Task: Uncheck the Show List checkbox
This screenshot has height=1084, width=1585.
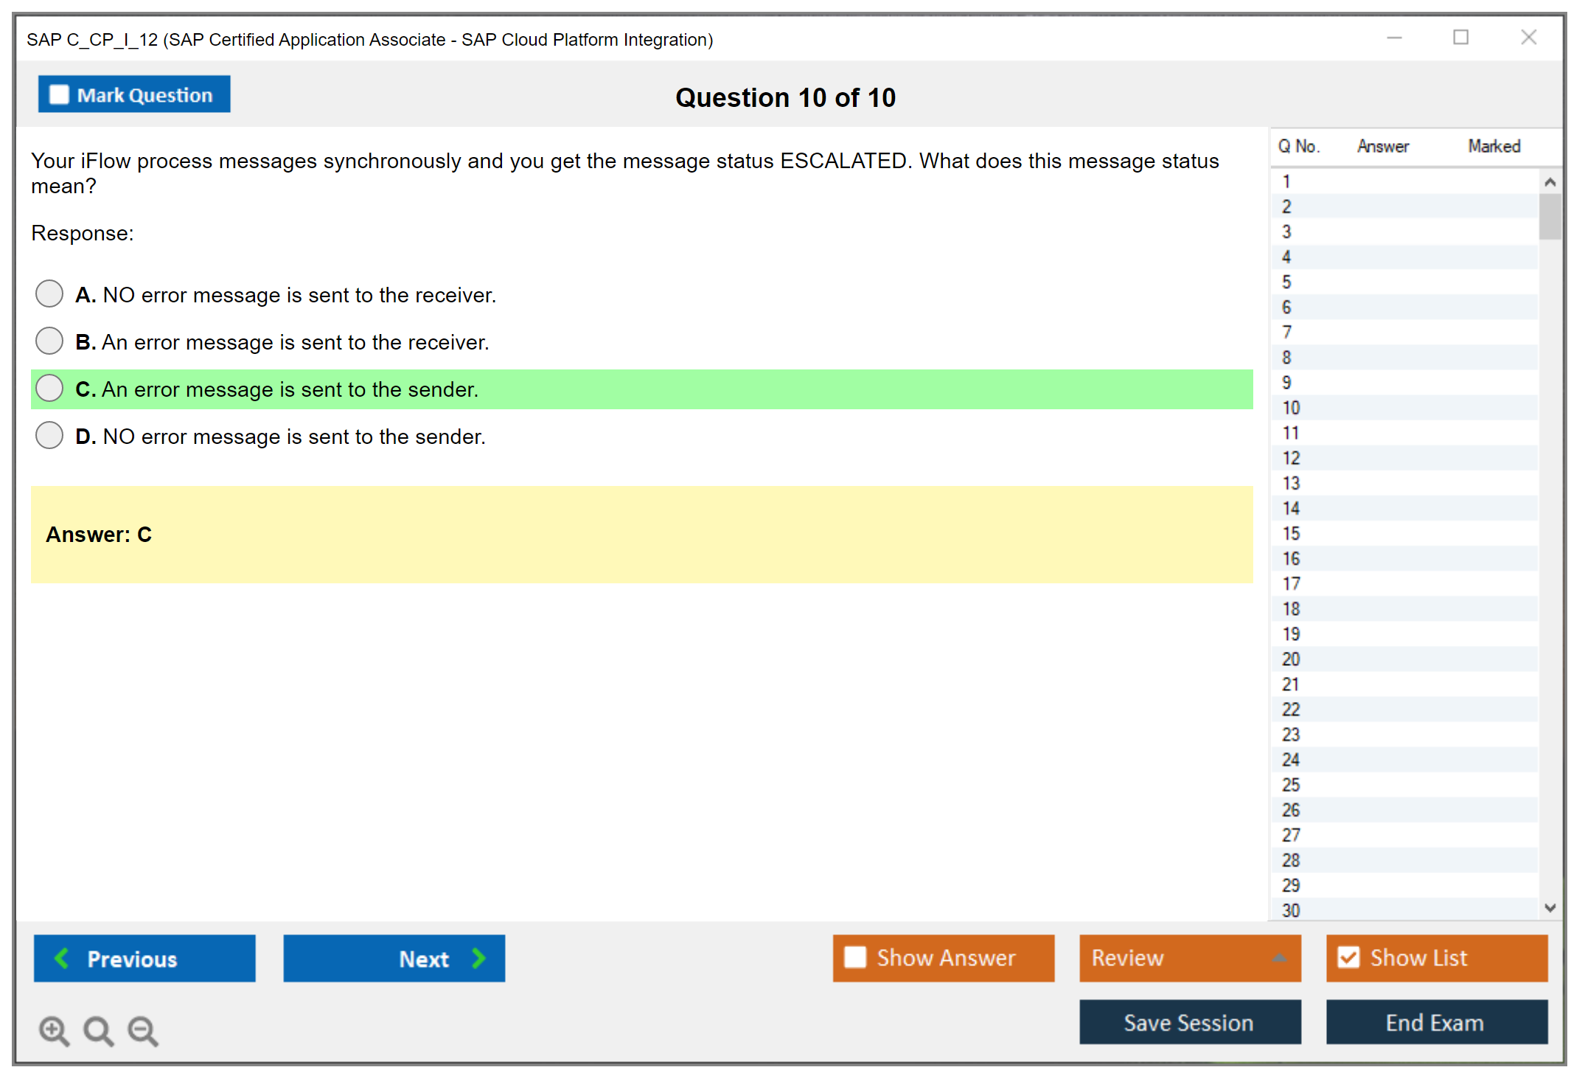Action: tap(1348, 957)
